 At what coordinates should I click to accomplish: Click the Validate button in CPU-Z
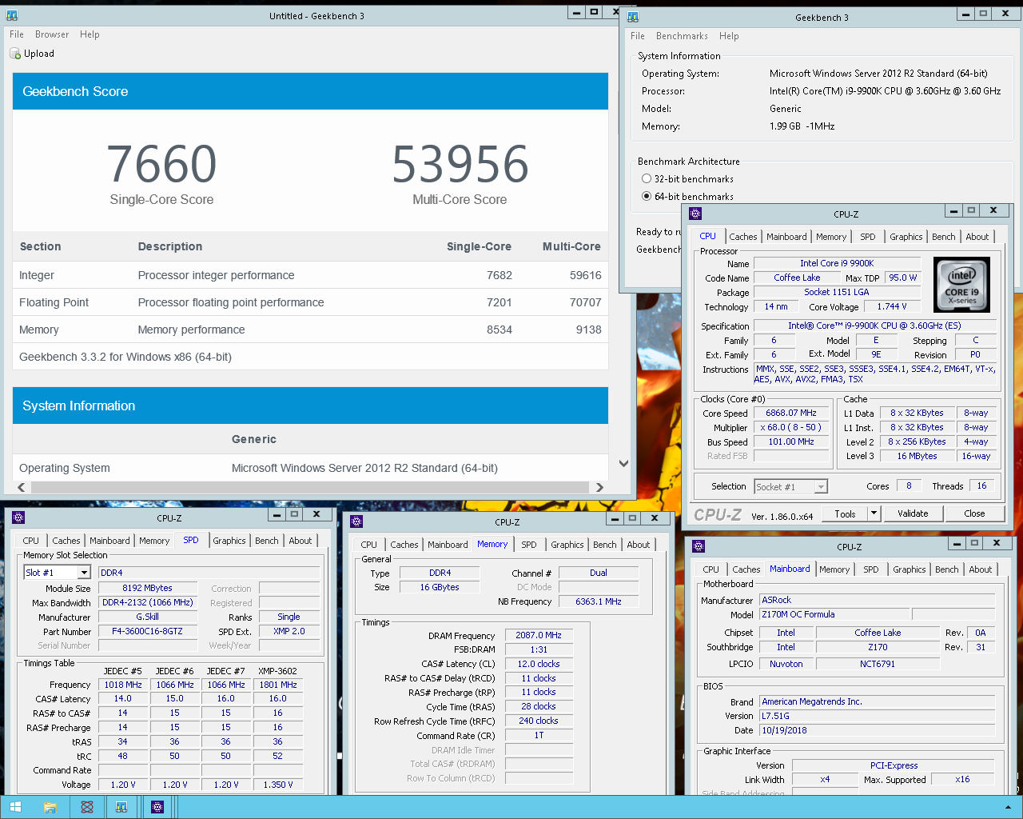coord(913,513)
